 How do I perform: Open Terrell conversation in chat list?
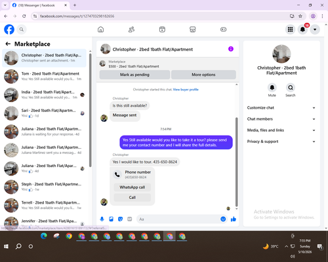(x=44, y=205)
